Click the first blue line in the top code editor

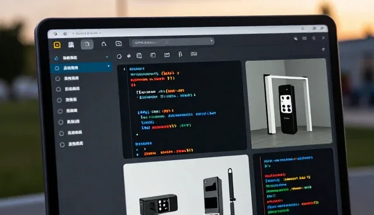coord(137,68)
